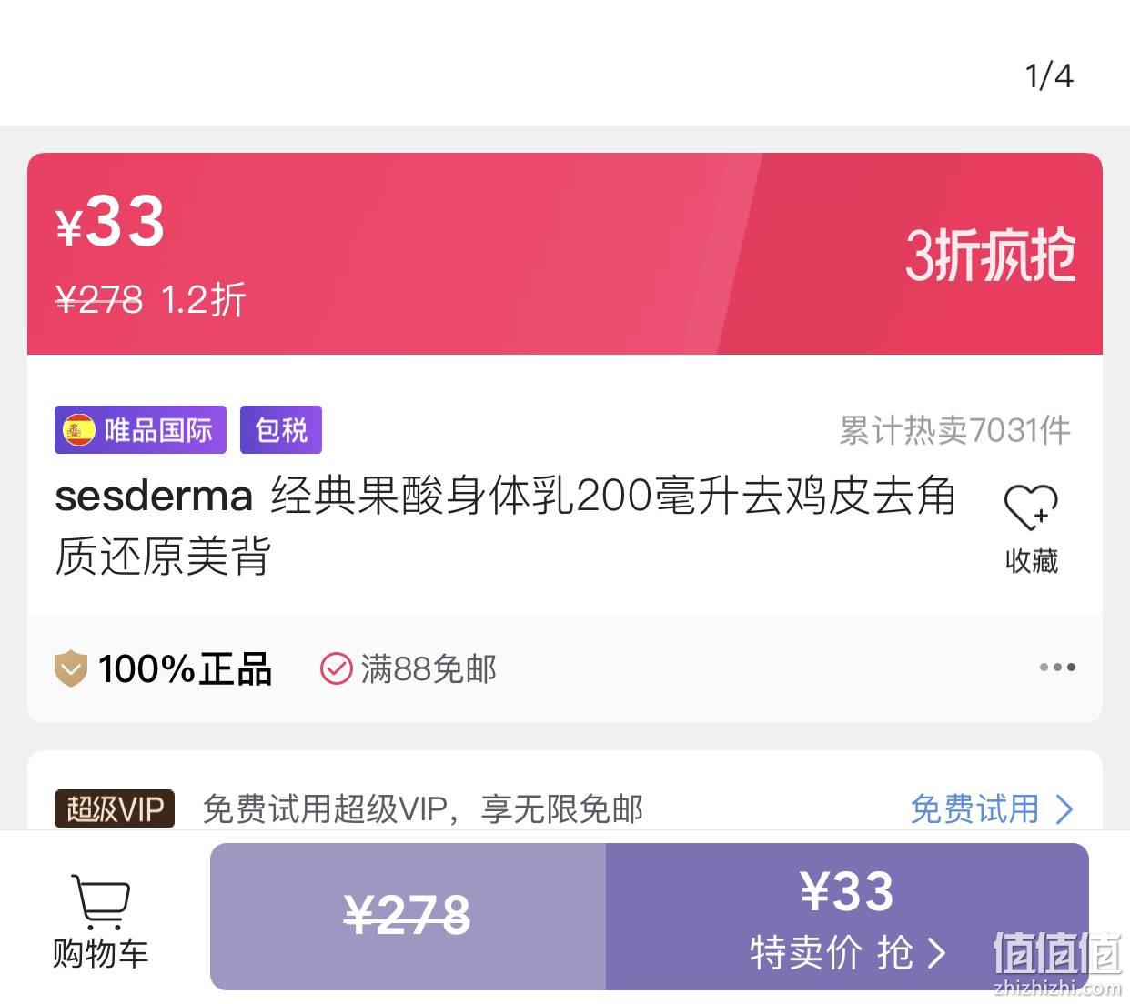This screenshot has width=1130, height=1004.
Task: Tap the 超级VIP badge
Action: [115, 808]
